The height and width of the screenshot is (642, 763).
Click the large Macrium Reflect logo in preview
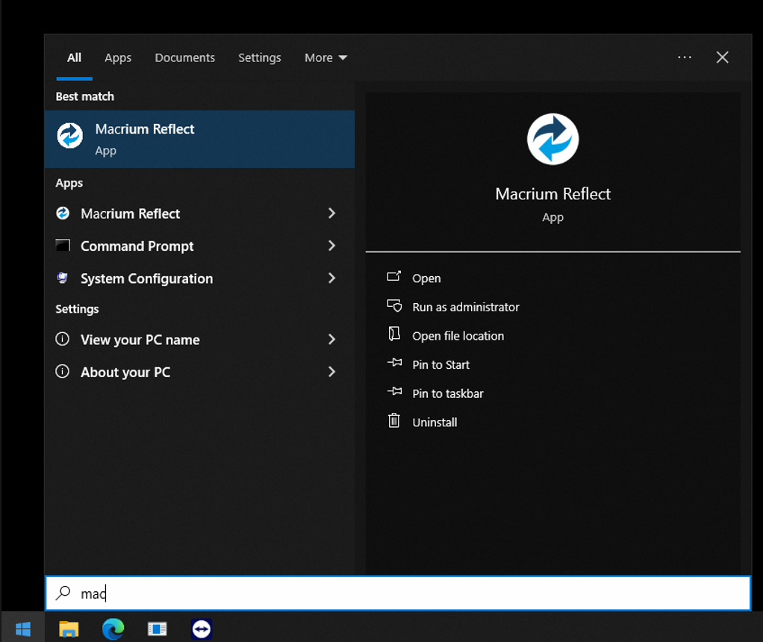coord(552,140)
